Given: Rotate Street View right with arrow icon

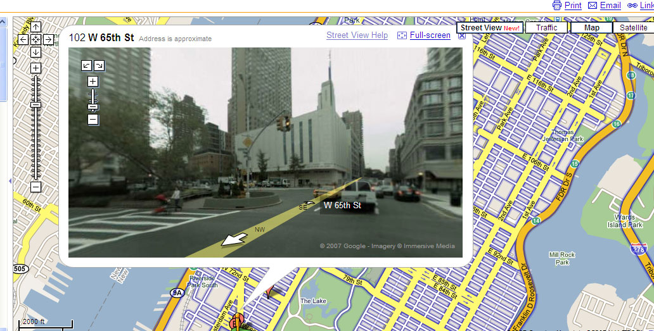Looking at the screenshot, I should click(99, 65).
